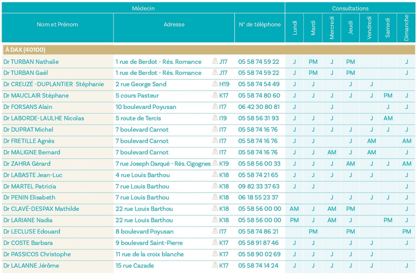
Task: Click the name Dr LECLUSE Edouard
Action: [32, 231]
